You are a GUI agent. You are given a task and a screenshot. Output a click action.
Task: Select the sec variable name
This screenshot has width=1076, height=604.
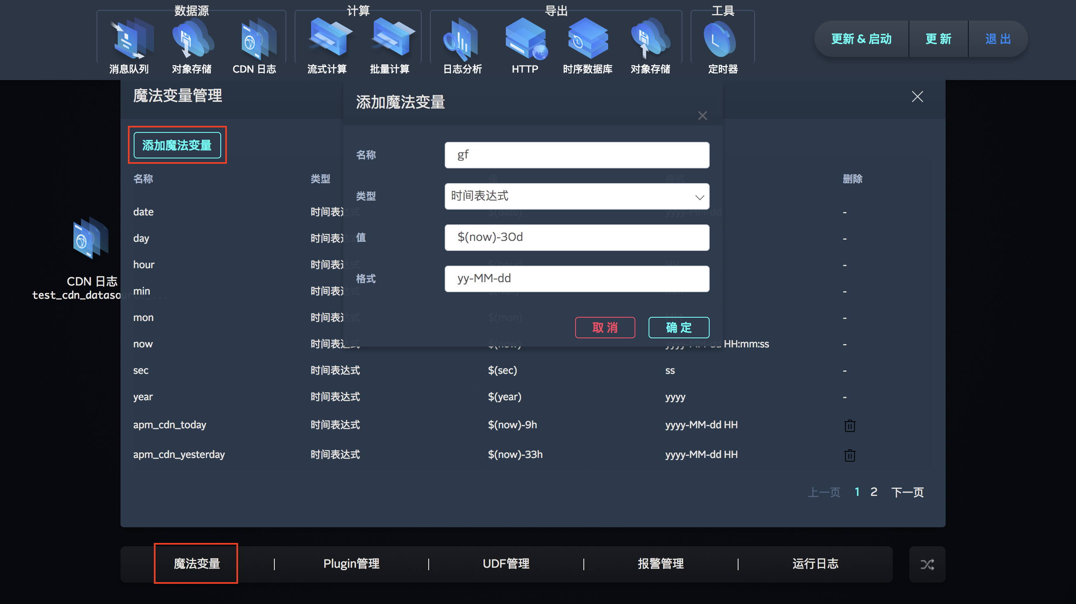point(141,370)
